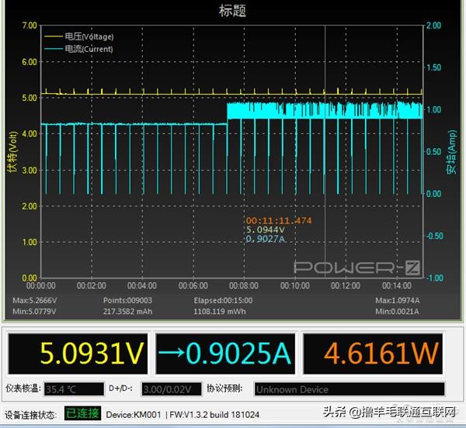Click the 00:02:00 time axis tick
The image size is (466, 428).
92,285
